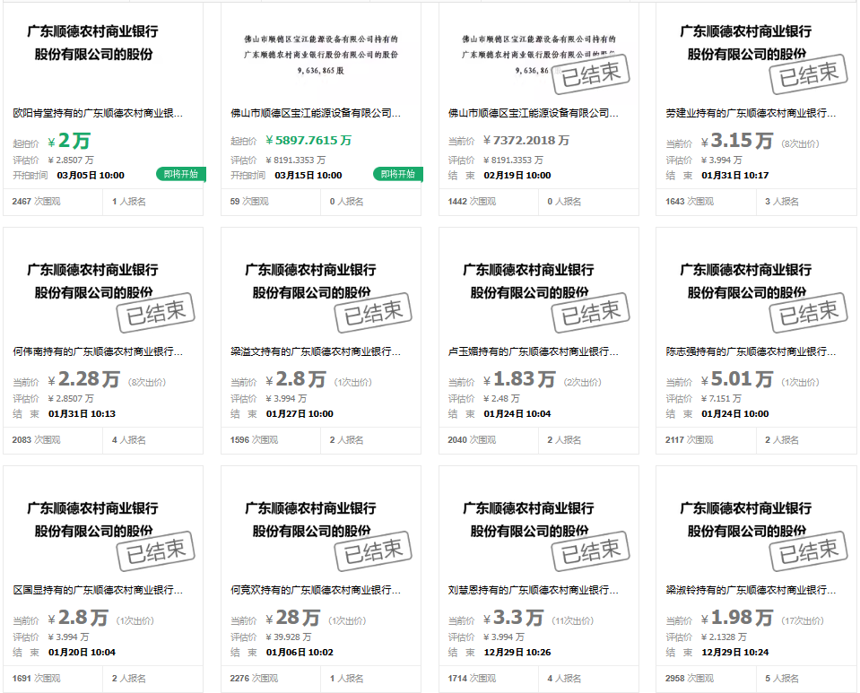Open 佛山市顺德区宝江能源设备 listing ending 02月19日
Image resolution: width=860 pixels, height=693 pixels.
pos(533,113)
